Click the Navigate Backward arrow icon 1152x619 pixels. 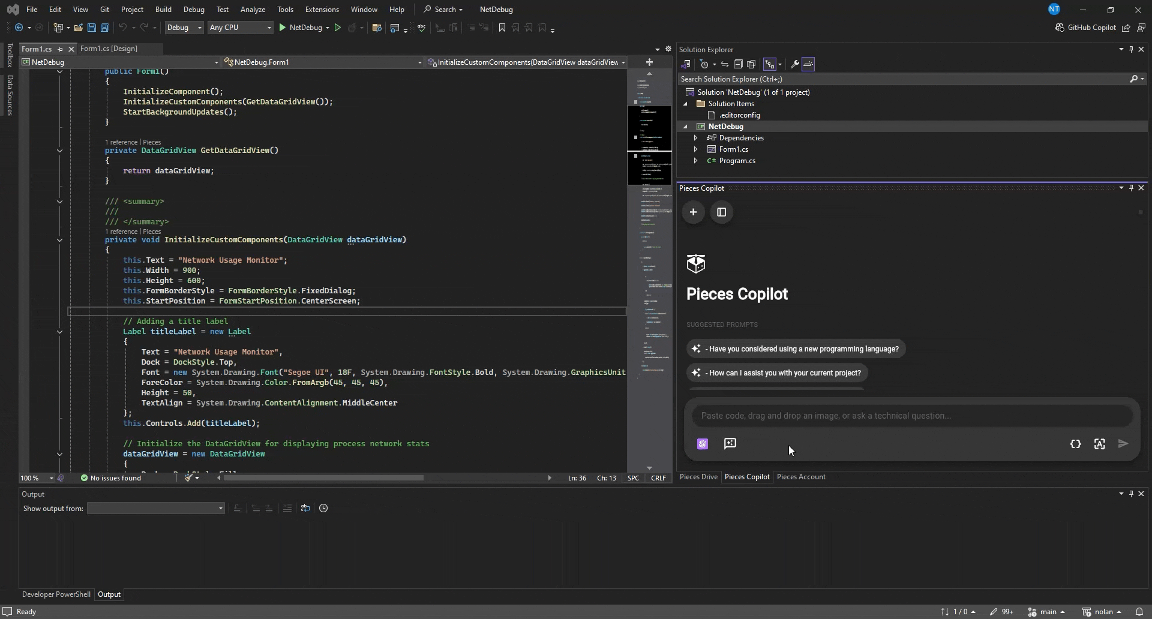(x=19, y=28)
